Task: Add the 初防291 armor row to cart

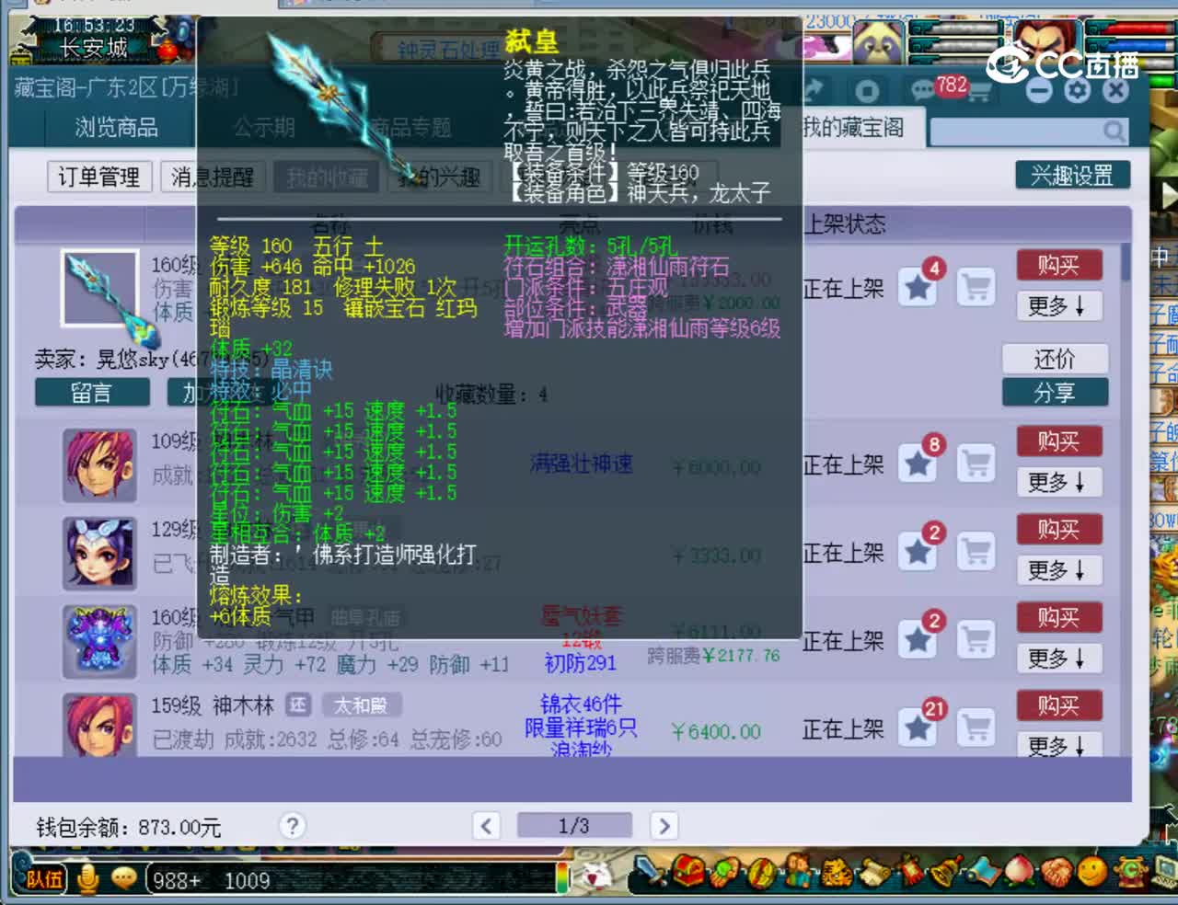Action: coord(976,639)
